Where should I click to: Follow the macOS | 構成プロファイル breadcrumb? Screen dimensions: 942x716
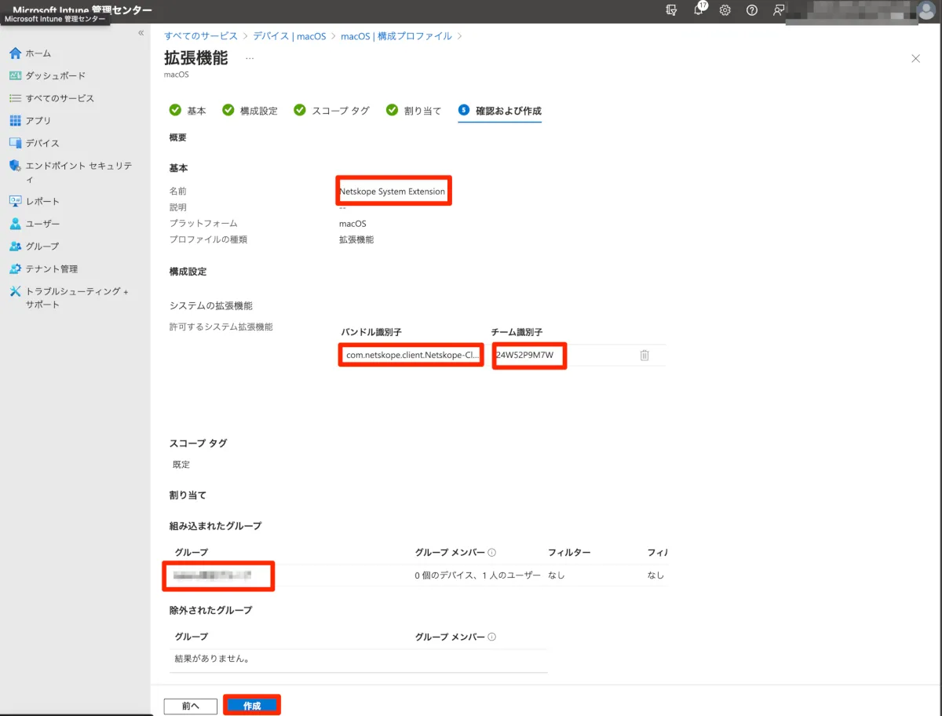coord(396,36)
